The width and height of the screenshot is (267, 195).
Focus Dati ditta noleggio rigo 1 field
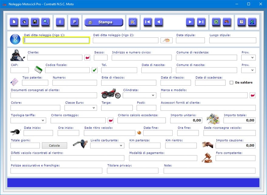pos(56,40)
